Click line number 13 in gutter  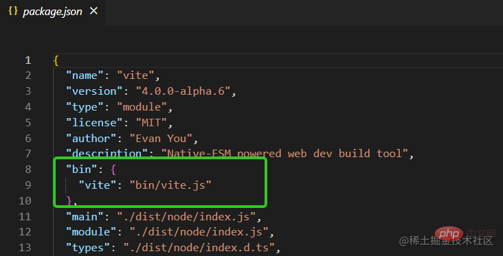point(25,248)
